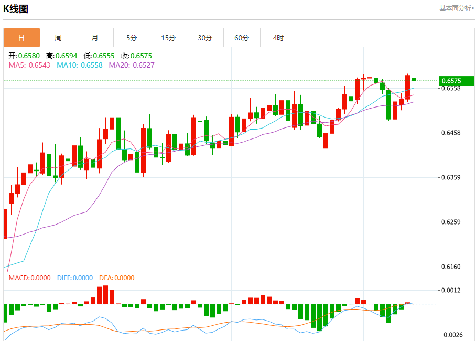Viewport: 476px width, 341px height.
Task: Select the 日 daily chart tab
Action: (21, 38)
